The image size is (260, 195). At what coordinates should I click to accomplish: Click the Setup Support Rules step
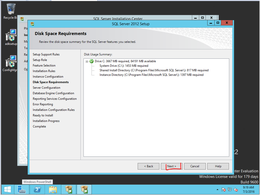pos(46,54)
